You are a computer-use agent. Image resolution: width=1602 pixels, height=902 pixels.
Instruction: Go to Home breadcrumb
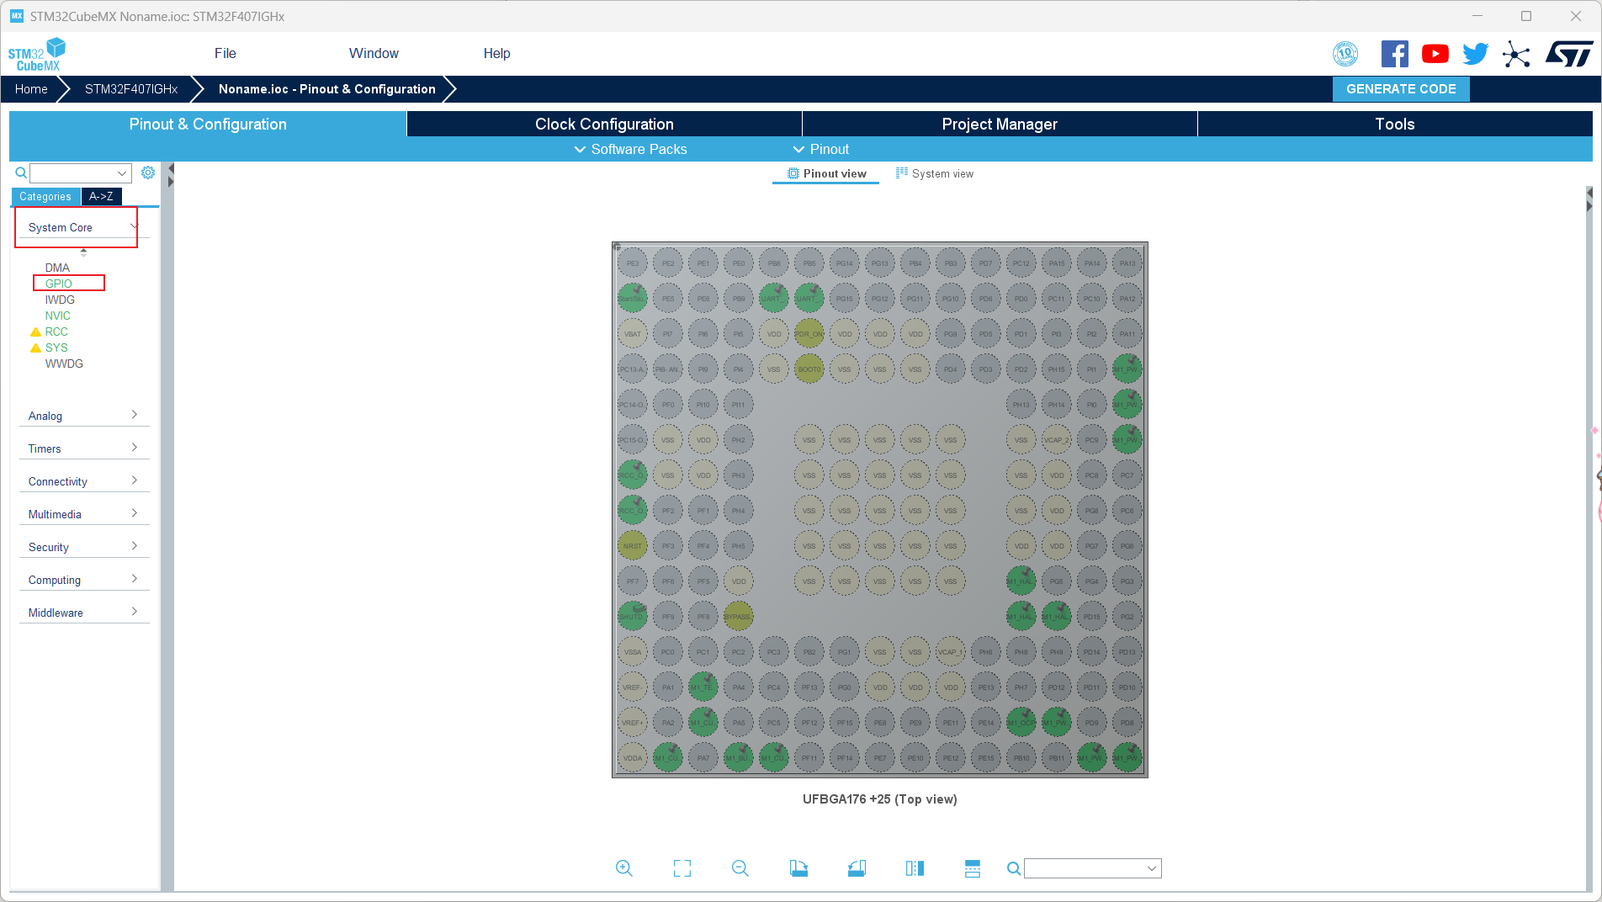click(x=31, y=89)
